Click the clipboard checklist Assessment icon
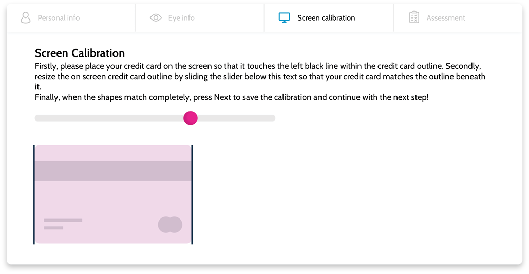Screen dimensions: 529x274 click(414, 17)
